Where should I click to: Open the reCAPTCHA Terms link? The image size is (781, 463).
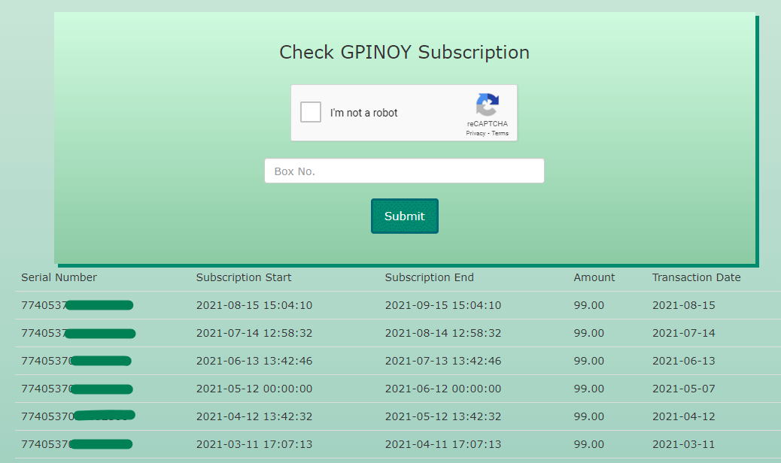500,133
